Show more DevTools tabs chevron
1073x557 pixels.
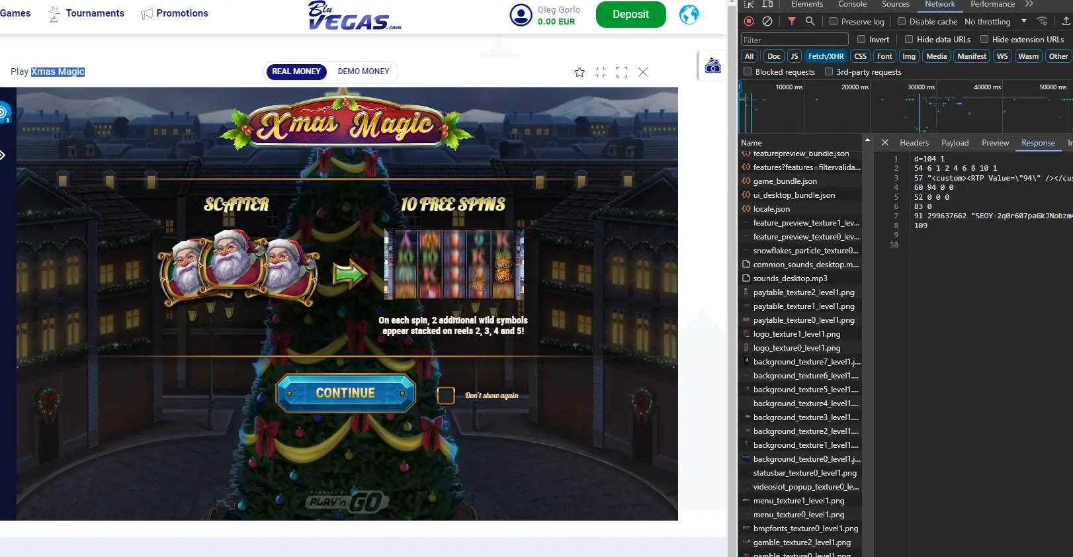[1029, 4]
